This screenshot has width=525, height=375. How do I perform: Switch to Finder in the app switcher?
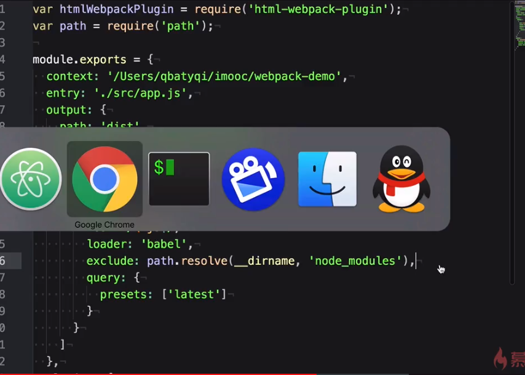tap(328, 179)
